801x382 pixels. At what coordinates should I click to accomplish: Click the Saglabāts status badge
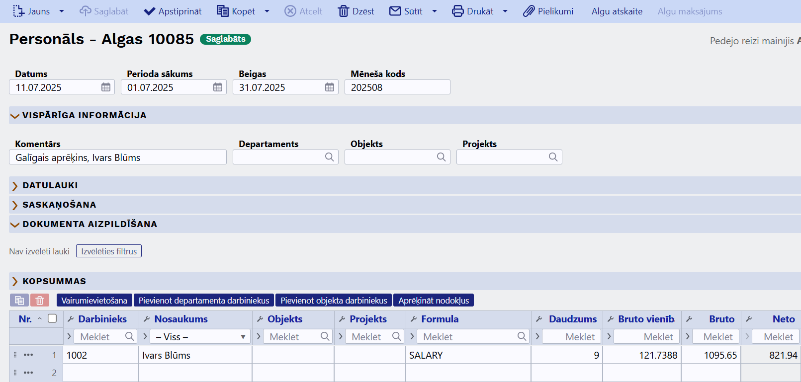[225, 39]
